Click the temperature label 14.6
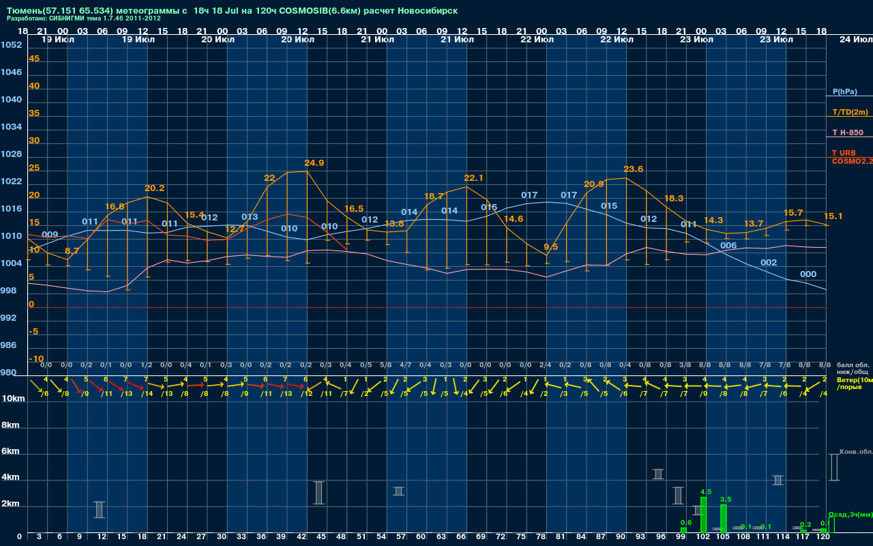 514,219
